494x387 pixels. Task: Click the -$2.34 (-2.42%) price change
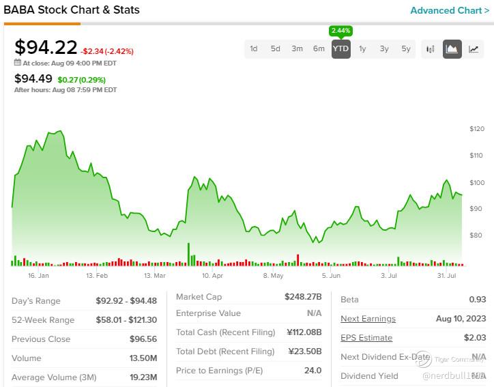click(x=107, y=51)
